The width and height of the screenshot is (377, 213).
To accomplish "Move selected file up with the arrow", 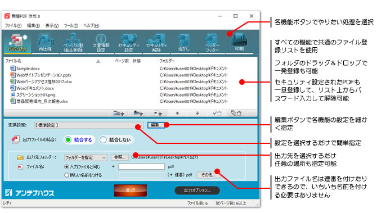I will 177,113.
